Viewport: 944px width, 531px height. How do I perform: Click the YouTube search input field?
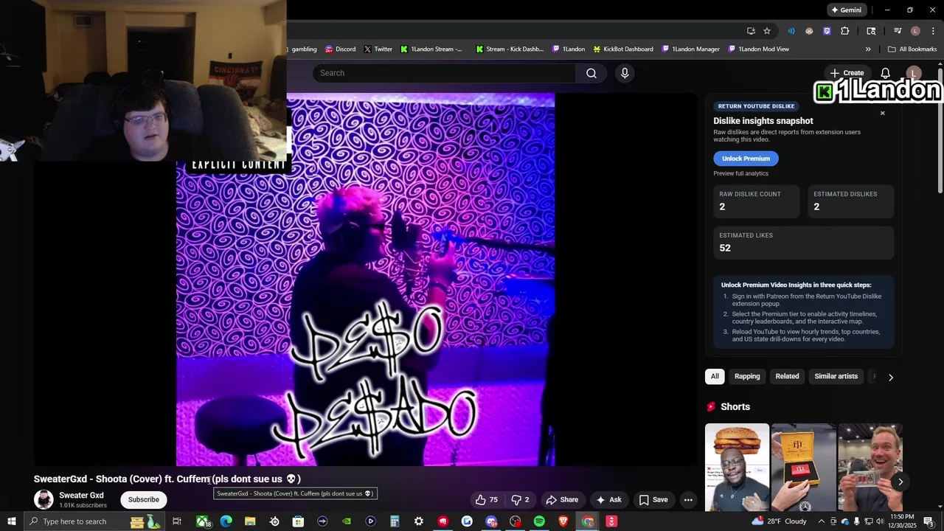click(x=444, y=73)
